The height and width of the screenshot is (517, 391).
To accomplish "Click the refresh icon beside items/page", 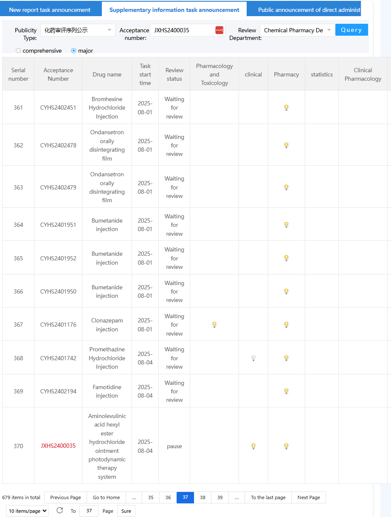I will [59, 510].
